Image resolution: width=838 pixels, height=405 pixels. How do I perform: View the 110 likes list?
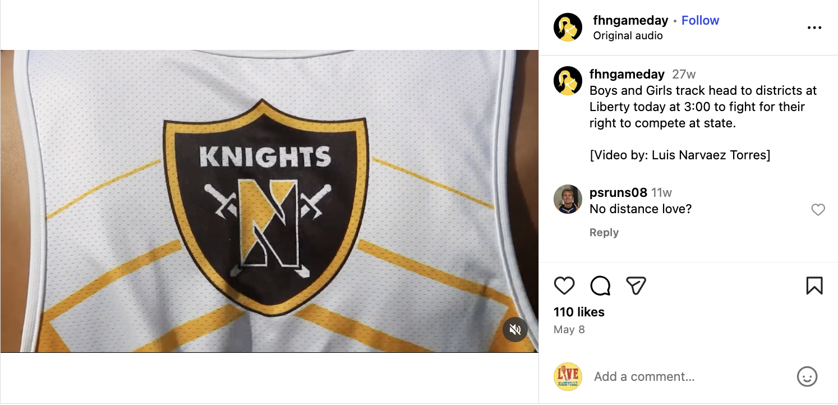coord(579,312)
